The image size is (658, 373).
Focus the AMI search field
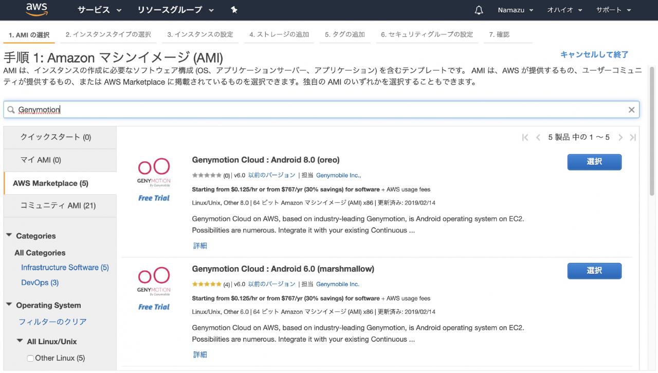pos(322,109)
